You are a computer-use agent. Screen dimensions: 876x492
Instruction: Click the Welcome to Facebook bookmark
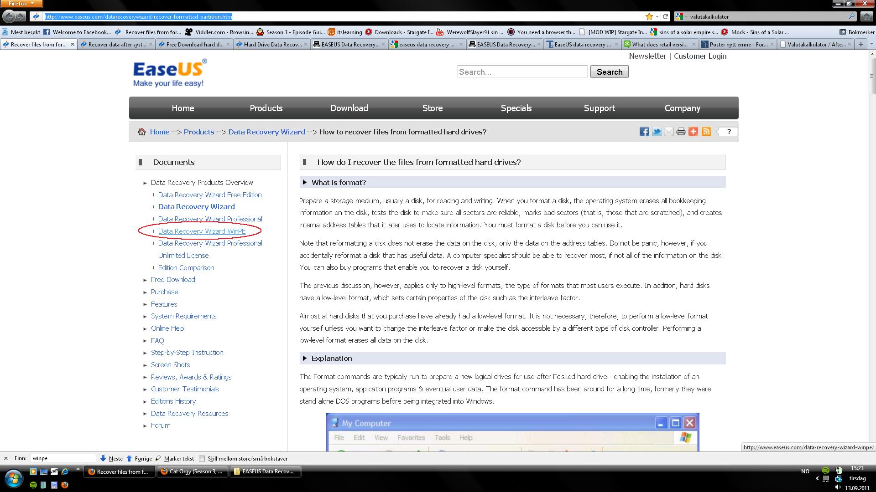pyautogui.click(x=77, y=32)
